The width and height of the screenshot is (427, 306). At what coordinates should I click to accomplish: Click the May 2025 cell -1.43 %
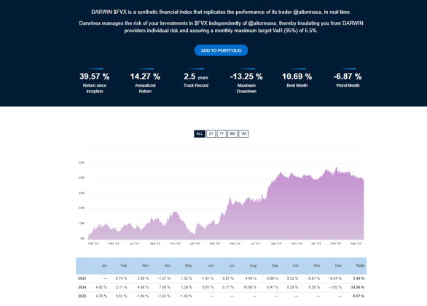[x=186, y=296]
